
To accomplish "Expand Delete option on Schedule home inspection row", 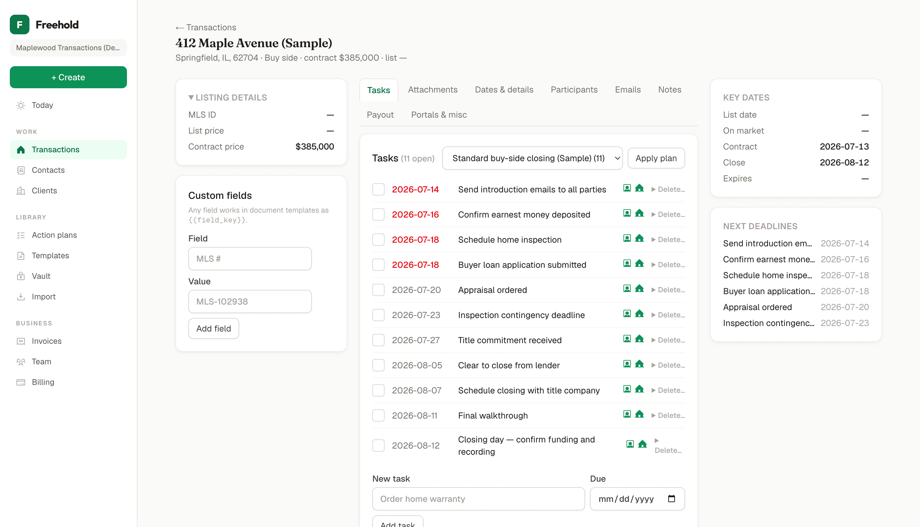I will [668, 240].
